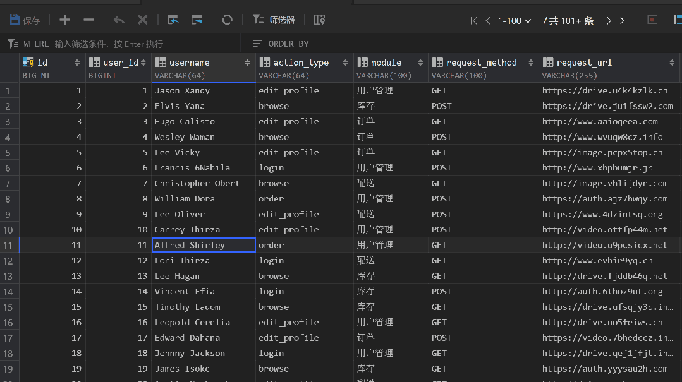Screen dimensions: 682x382
Task: Sort by the id column arrows
Action: pos(77,63)
